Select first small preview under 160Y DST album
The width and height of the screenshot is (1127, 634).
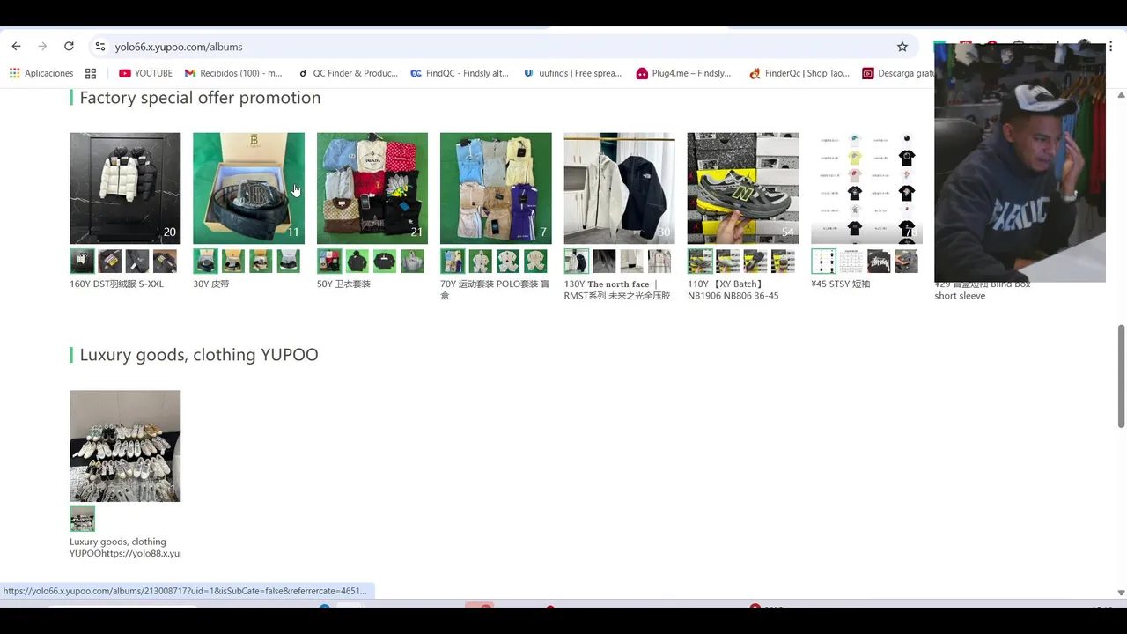coord(82,262)
